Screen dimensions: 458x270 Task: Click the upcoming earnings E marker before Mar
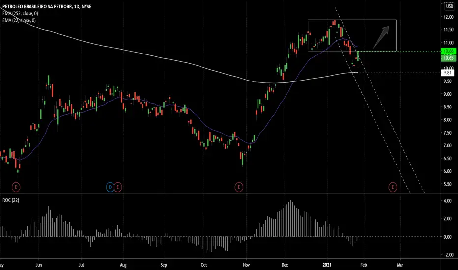(x=393, y=187)
